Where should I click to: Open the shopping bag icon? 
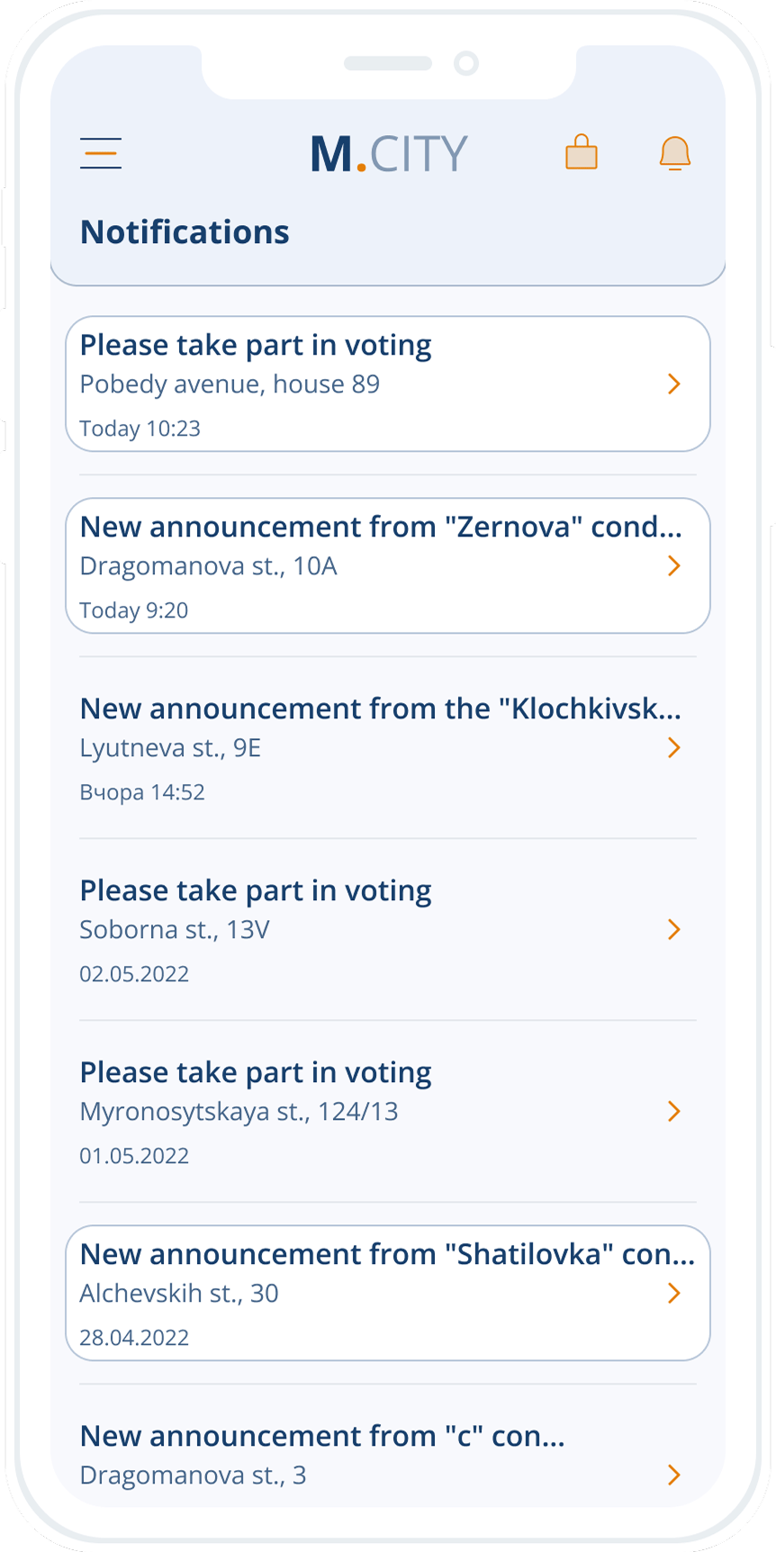pyautogui.click(x=582, y=152)
